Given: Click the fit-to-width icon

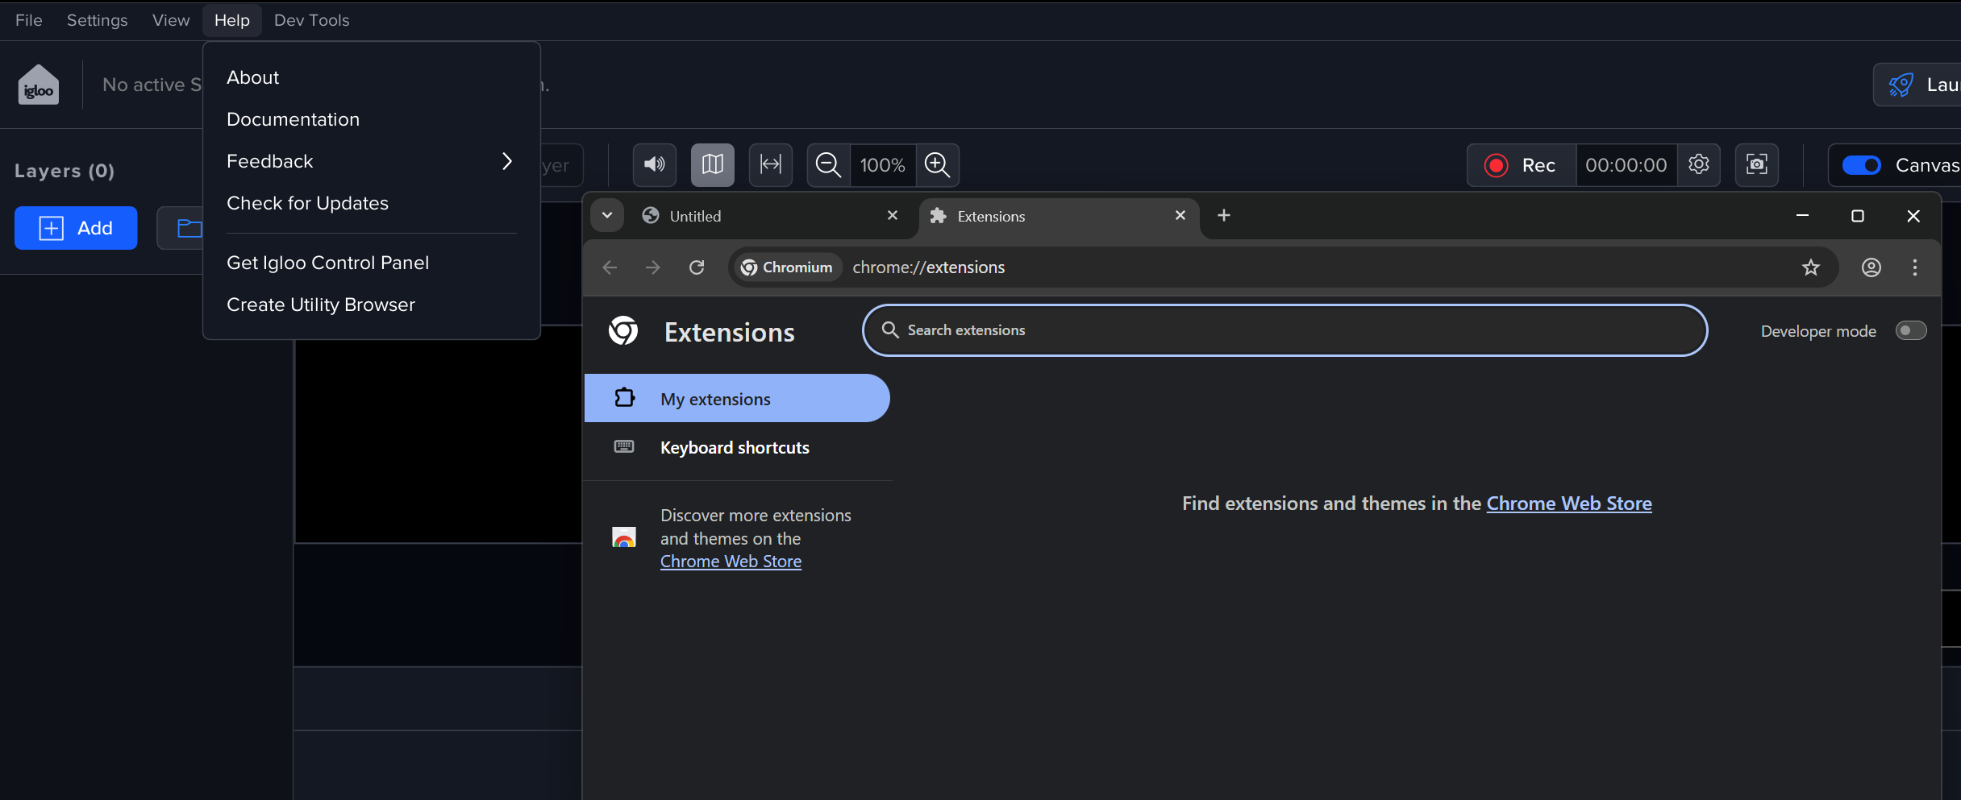Looking at the screenshot, I should pos(770,165).
